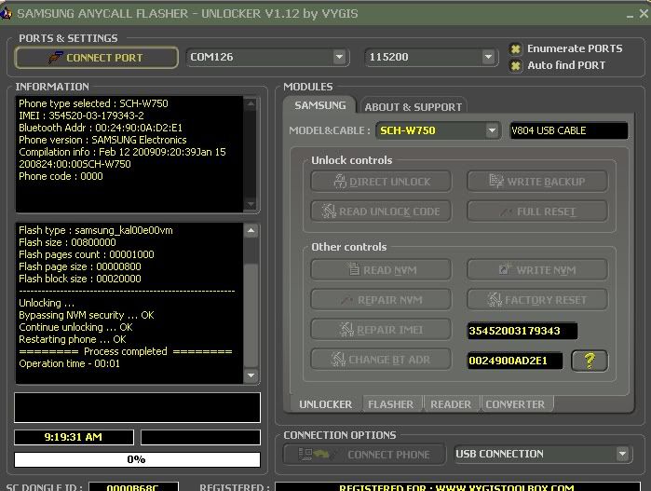Click the WRITE NVM icon
651x491 pixels.
[505, 268]
